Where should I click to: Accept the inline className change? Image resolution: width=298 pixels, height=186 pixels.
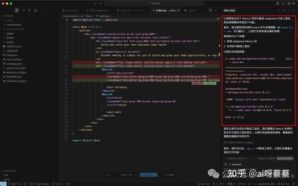point(210,83)
